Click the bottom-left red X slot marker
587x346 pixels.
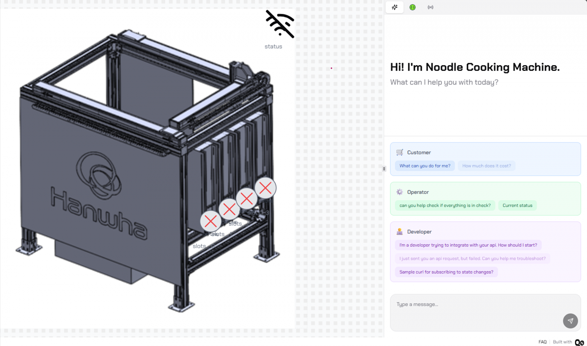coord(210,221)
